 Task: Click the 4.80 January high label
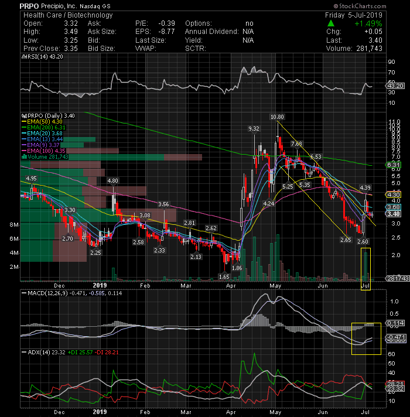point(112,181)
